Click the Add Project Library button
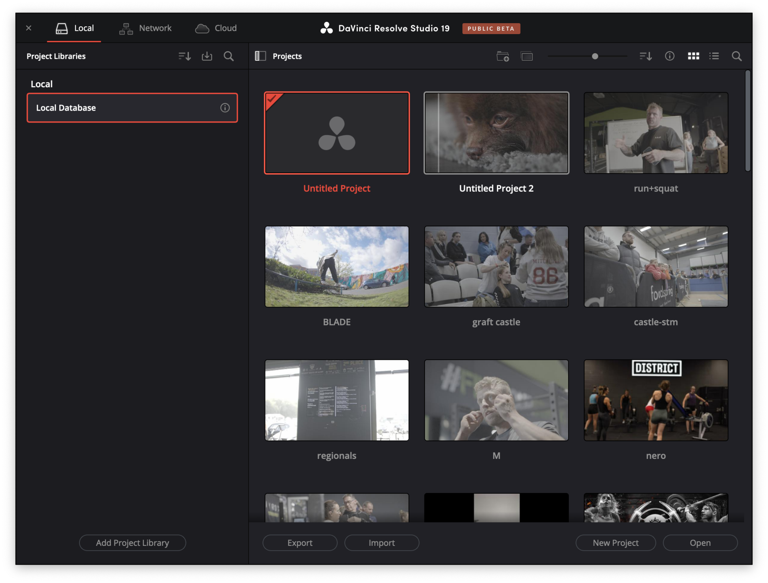 [132, 543]
